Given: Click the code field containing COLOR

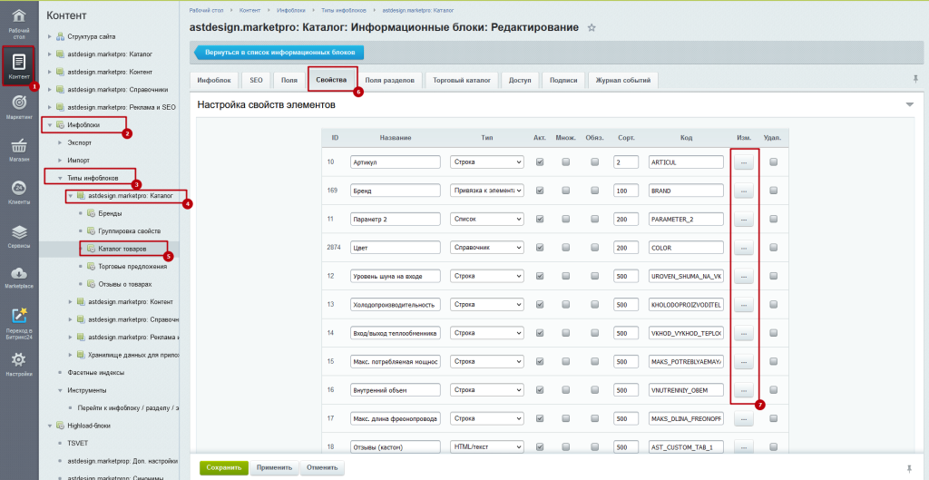Looking at the screenshot, I should coord(686,247).
